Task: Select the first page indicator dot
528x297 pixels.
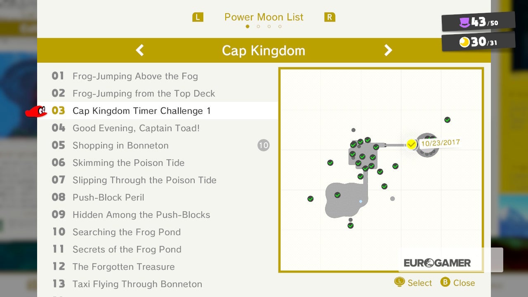Action: [x=247, y=26]
